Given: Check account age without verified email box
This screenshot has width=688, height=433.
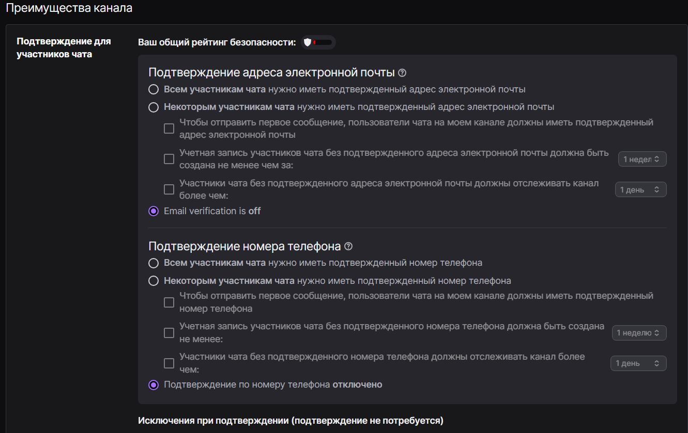Looking at the screenshot, I should tap(169, 159).
